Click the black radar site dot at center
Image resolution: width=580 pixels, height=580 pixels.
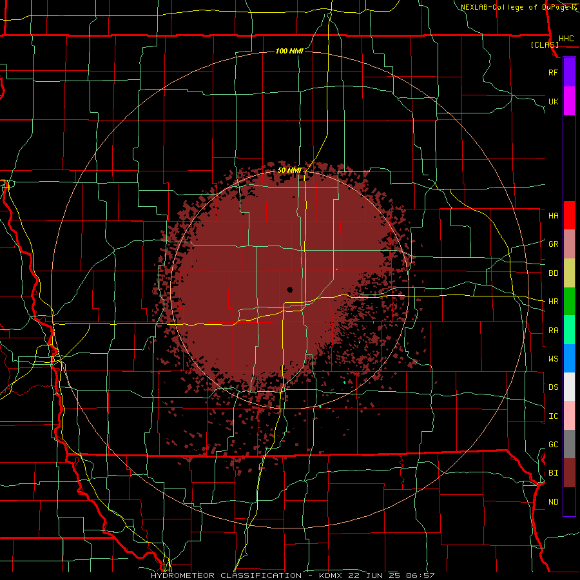289,289
